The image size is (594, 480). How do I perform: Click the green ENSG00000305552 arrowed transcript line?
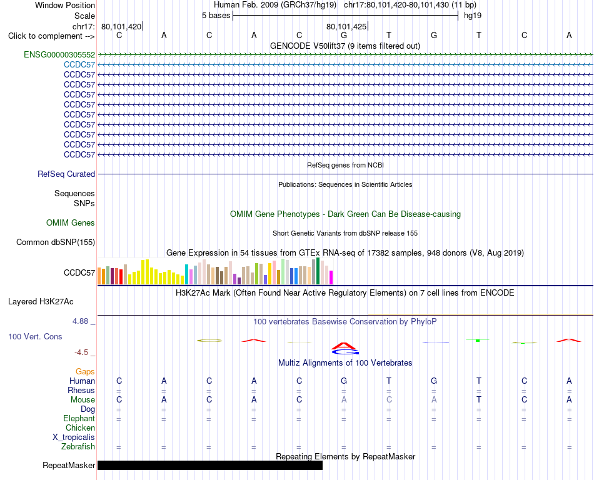pos(345,55)
